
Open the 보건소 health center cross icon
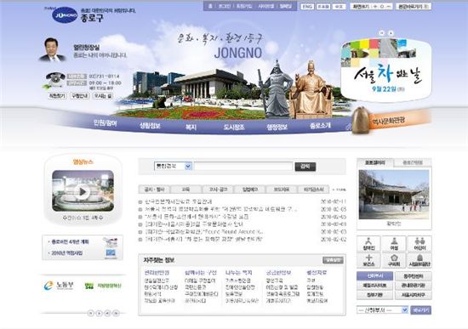(x=368, y=260)
